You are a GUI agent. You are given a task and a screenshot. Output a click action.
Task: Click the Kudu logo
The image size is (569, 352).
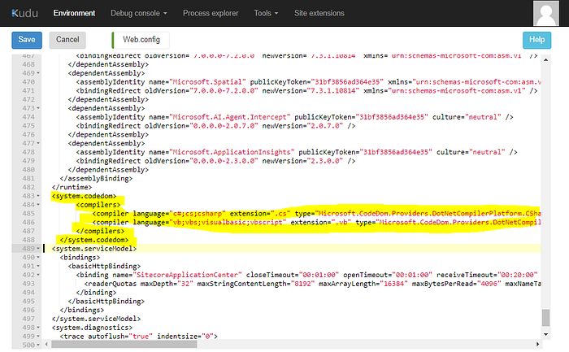pyautogui.click(x=24, y=13)
